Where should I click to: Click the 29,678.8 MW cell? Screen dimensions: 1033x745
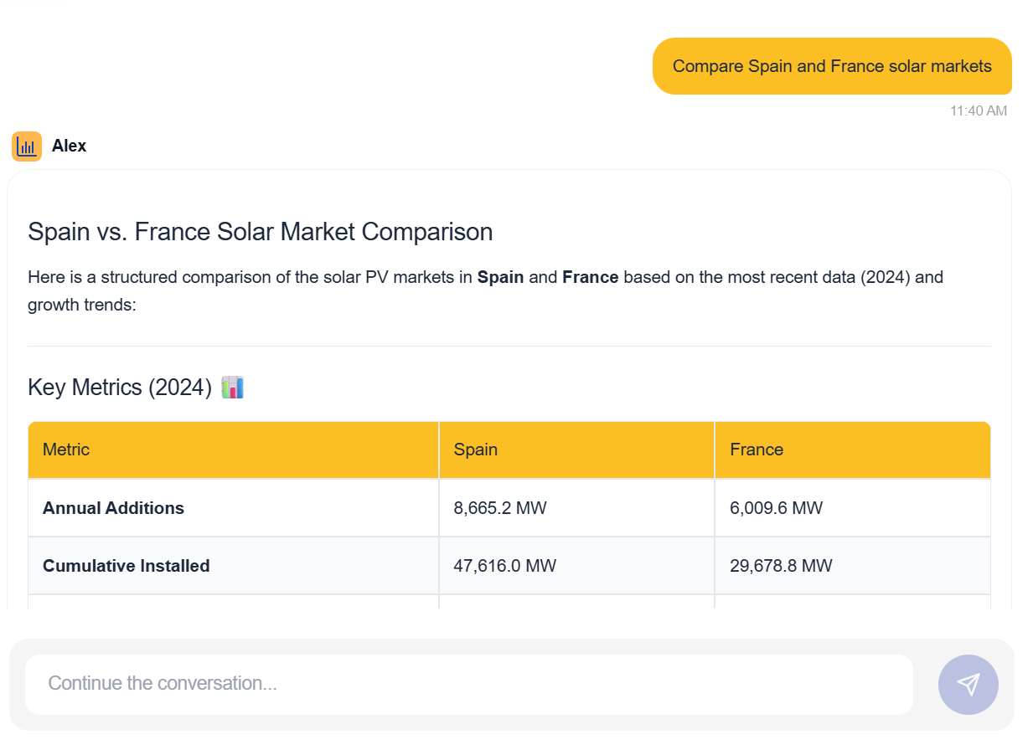pos(781,566)
